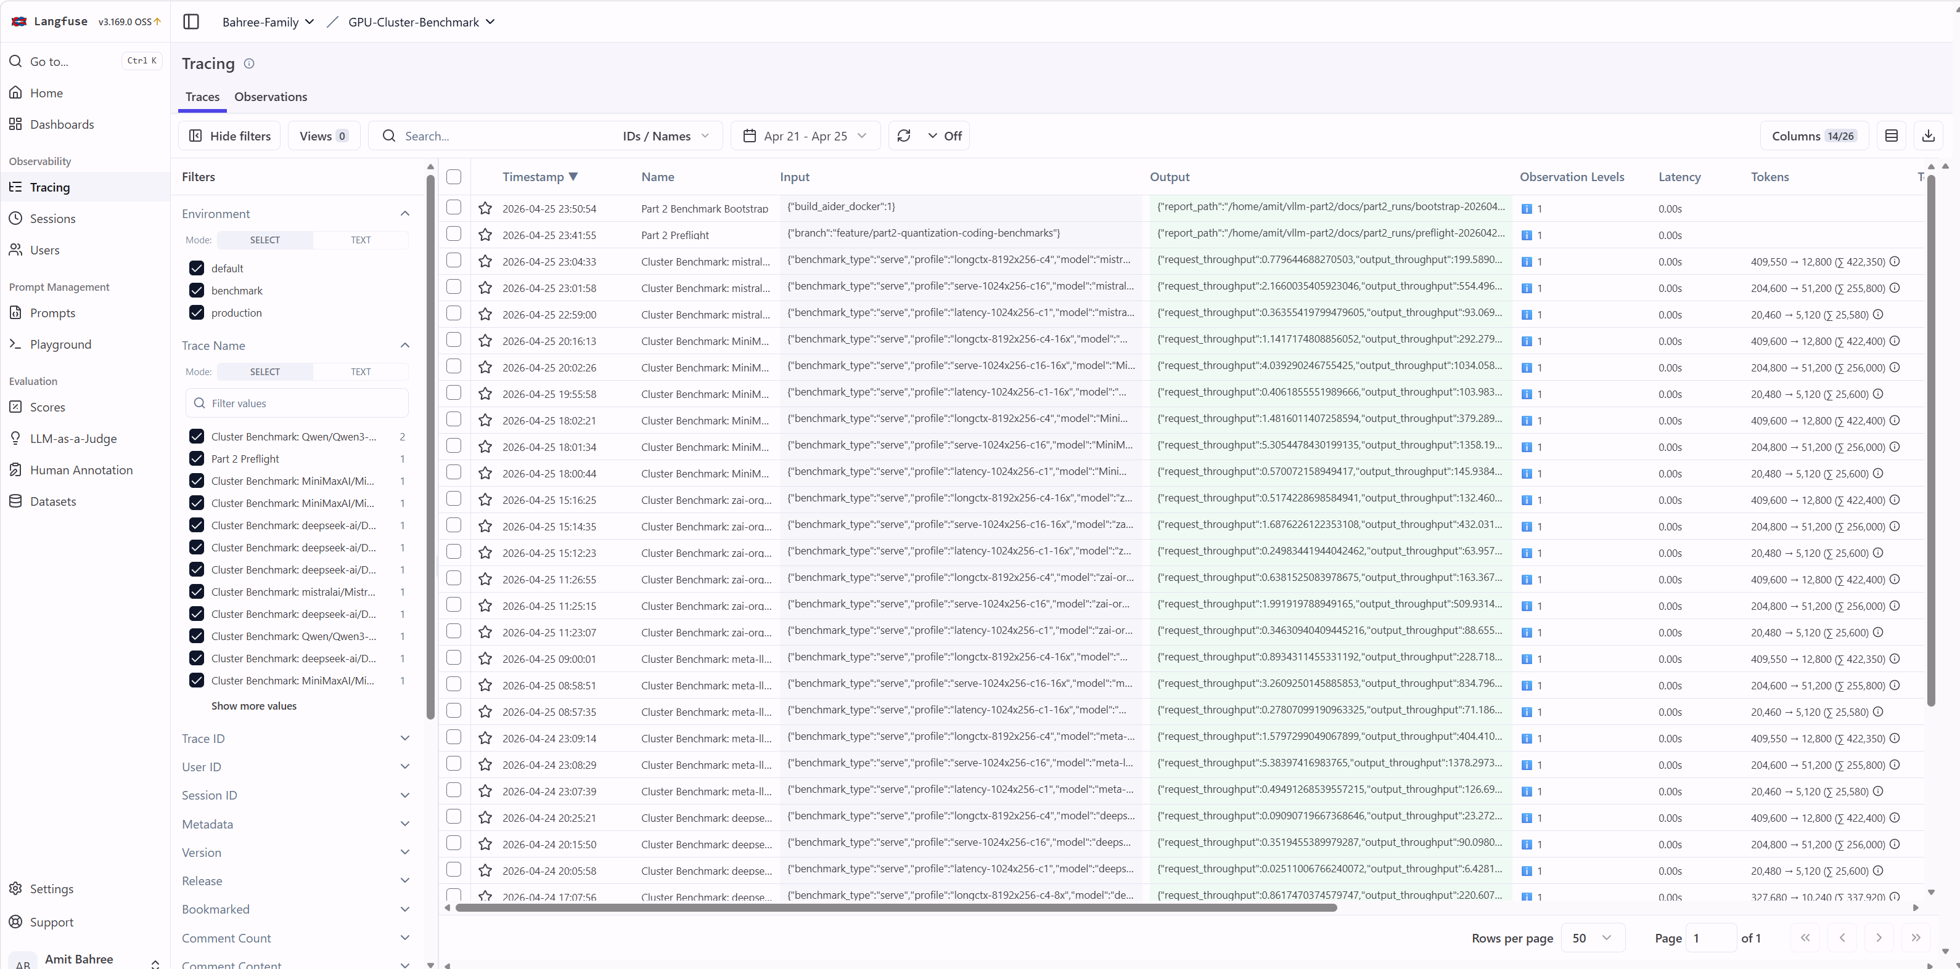Viewport: 1960px width, 969px height.
Task: Refresh the traces list
Action: click(x=904, y=136)
